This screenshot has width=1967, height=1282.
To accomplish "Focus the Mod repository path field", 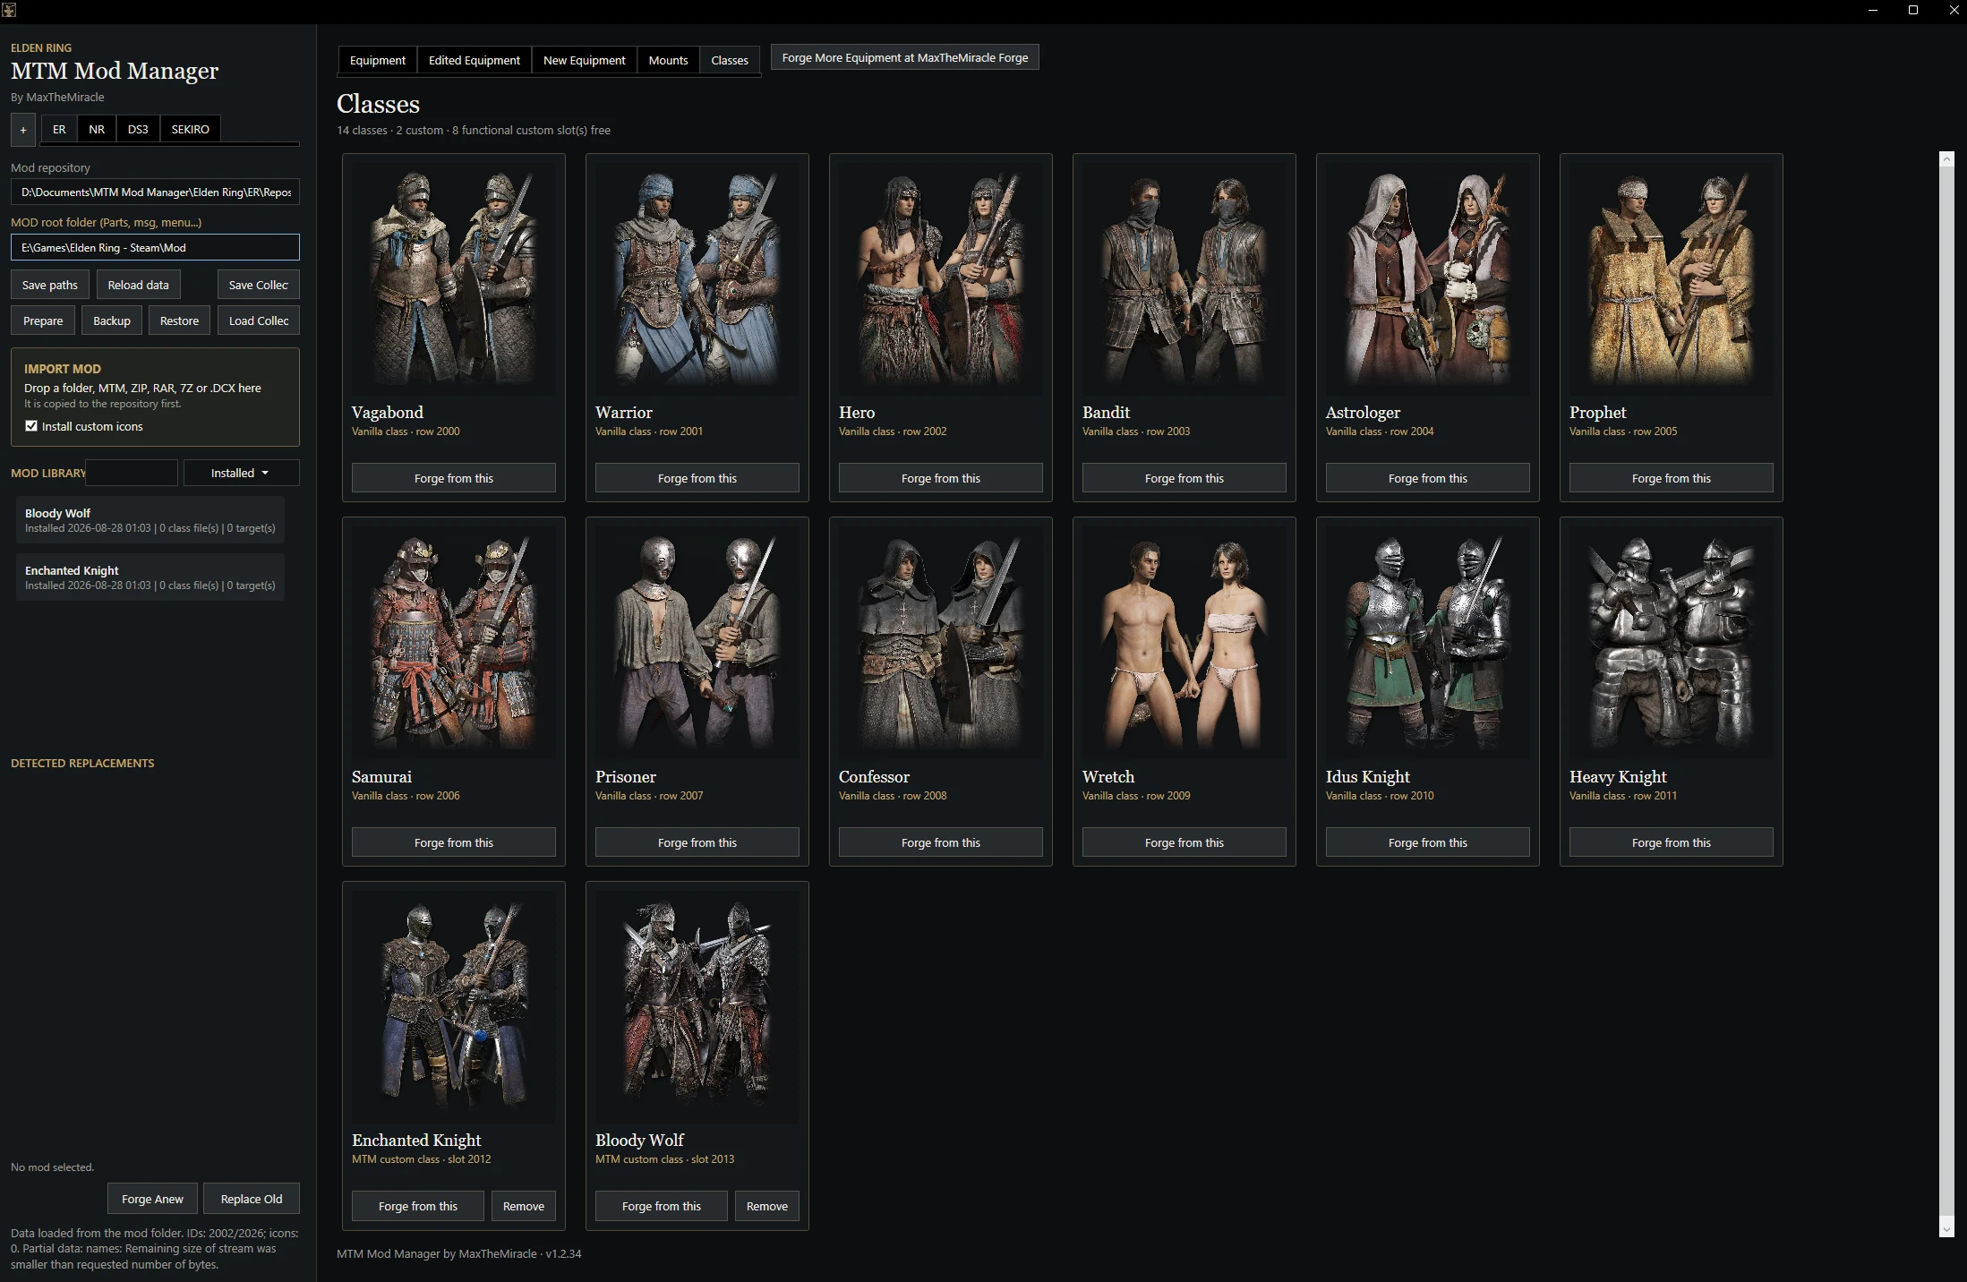I will [x=155, y=192].
